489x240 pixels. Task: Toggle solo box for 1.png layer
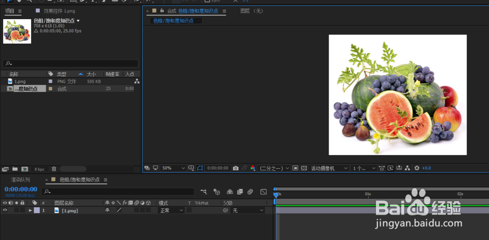(x=17, y=210)
